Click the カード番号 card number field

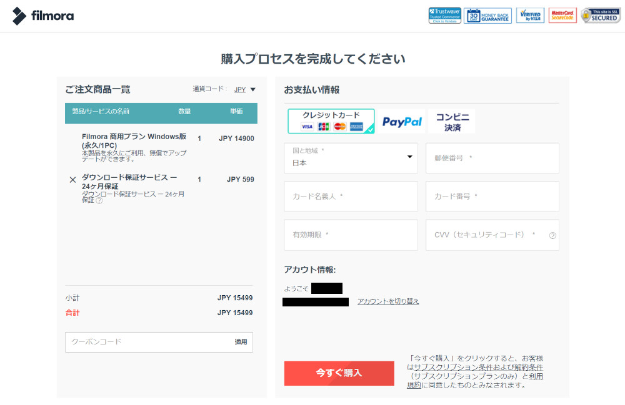[x=492, y=196]
